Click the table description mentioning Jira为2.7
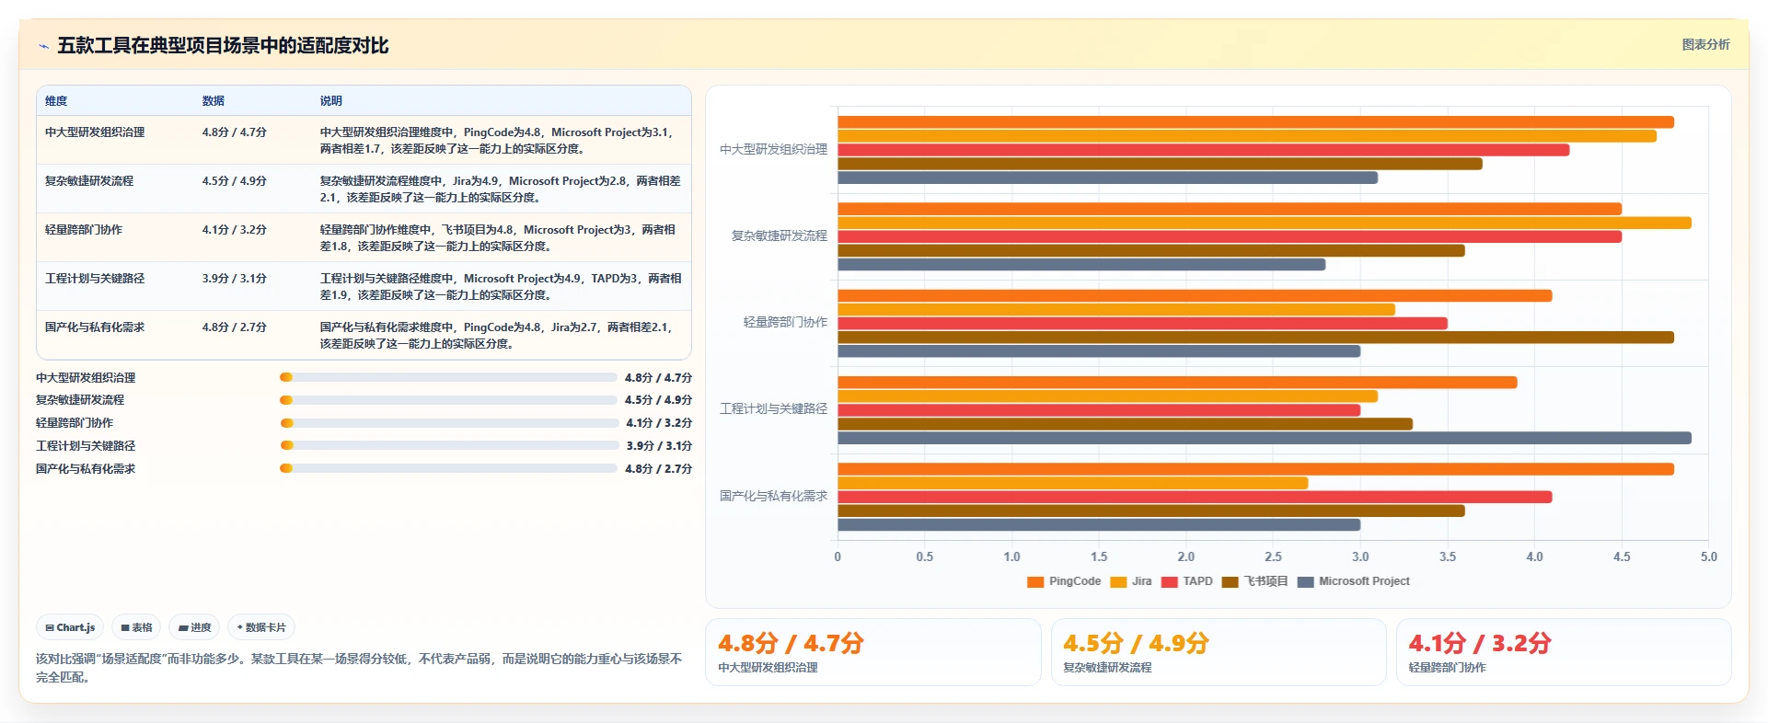The image size is (1768, 723). 499,336
